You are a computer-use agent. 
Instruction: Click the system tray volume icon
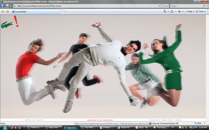(196, 128)
